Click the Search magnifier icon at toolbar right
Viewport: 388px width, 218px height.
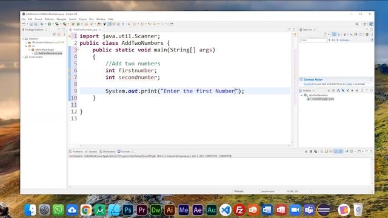click(357, 24)
